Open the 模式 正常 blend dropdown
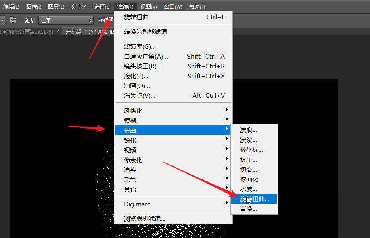The image size is (370, 238). click(66, 20)
